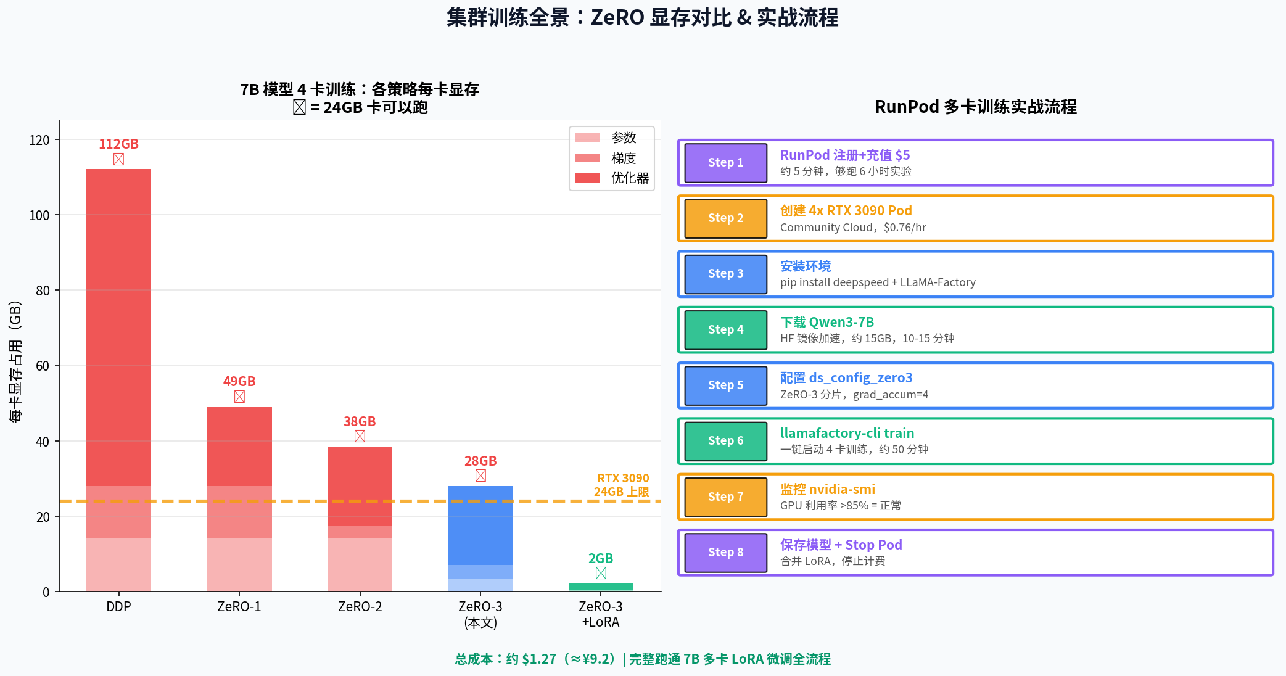Click the '100' y-axis tick label
1286x676 pixels.
click(39, 216)
